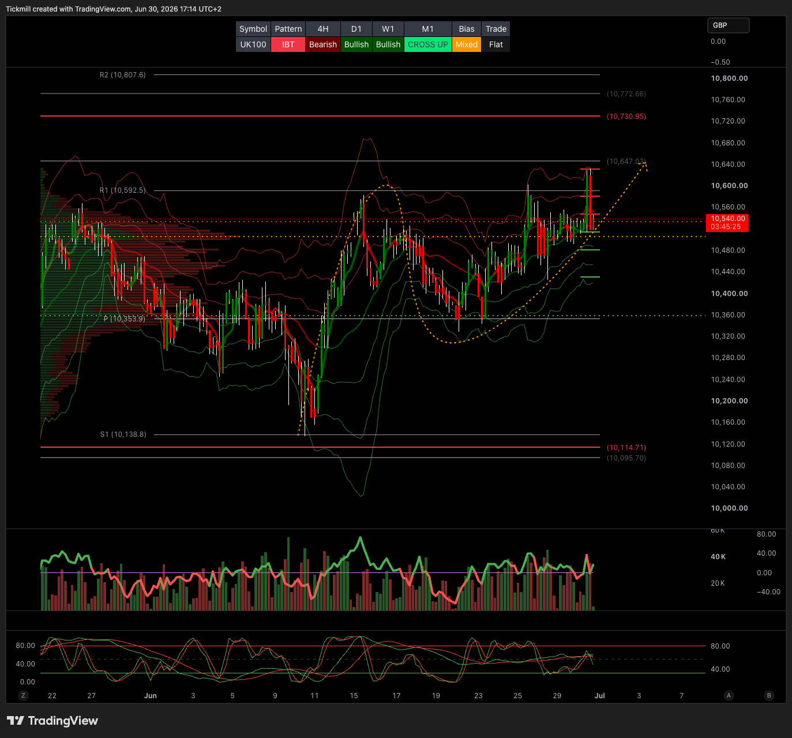
Task: Click the orange Mixed bias cell
Action: pos(467,44)
